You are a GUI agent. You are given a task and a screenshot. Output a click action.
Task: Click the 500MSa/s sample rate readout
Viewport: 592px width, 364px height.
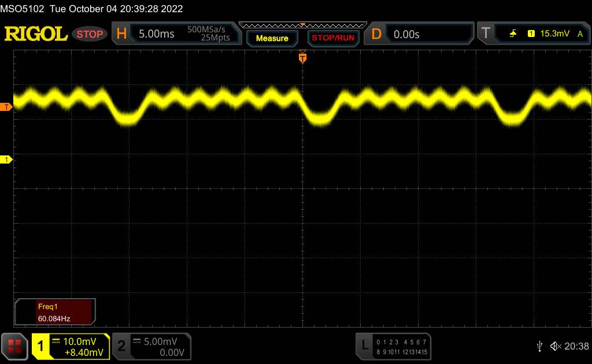(208, 29)
